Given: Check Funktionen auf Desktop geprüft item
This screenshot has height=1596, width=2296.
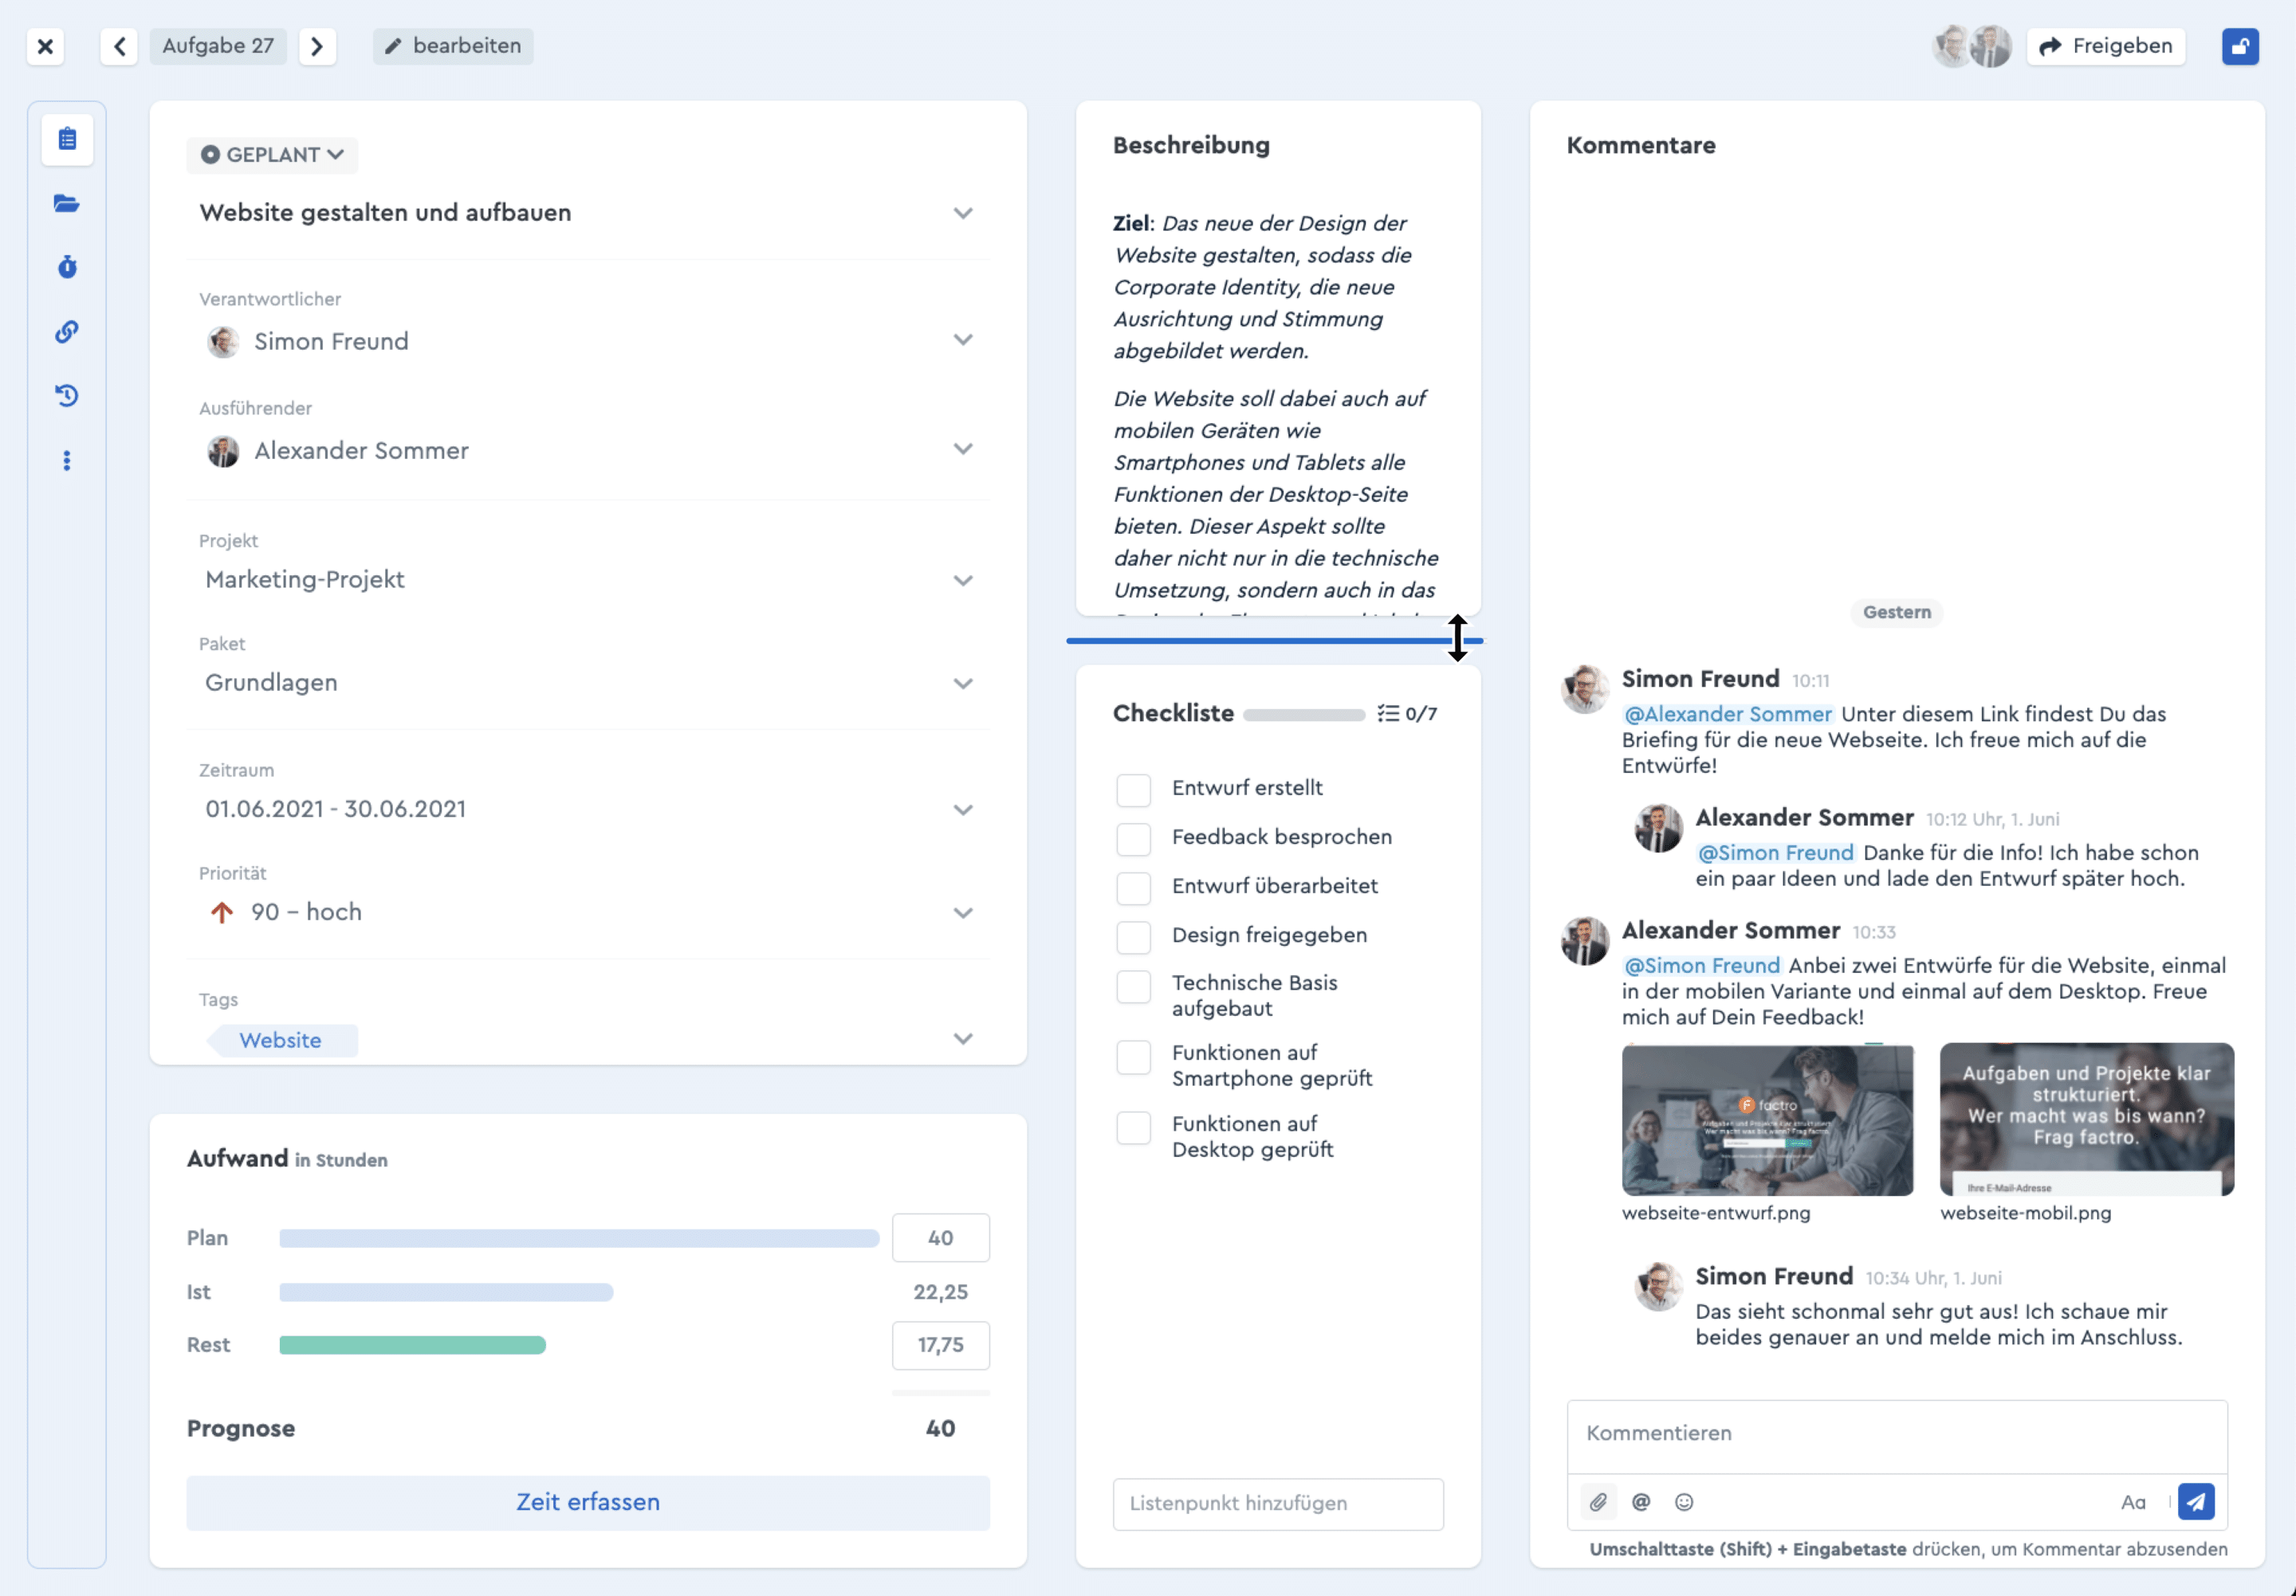Looking at the screenshot, I should click(1133, 1127).
